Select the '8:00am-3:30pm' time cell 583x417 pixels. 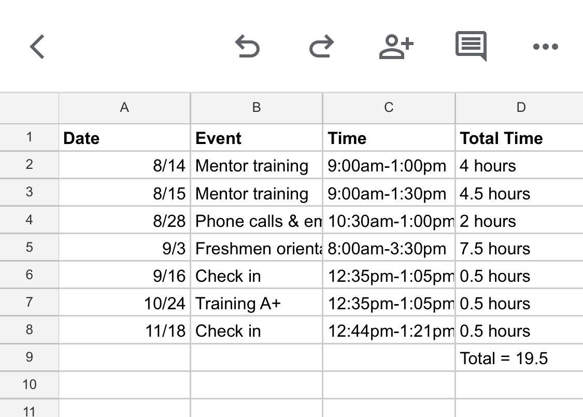click(389, 248)
